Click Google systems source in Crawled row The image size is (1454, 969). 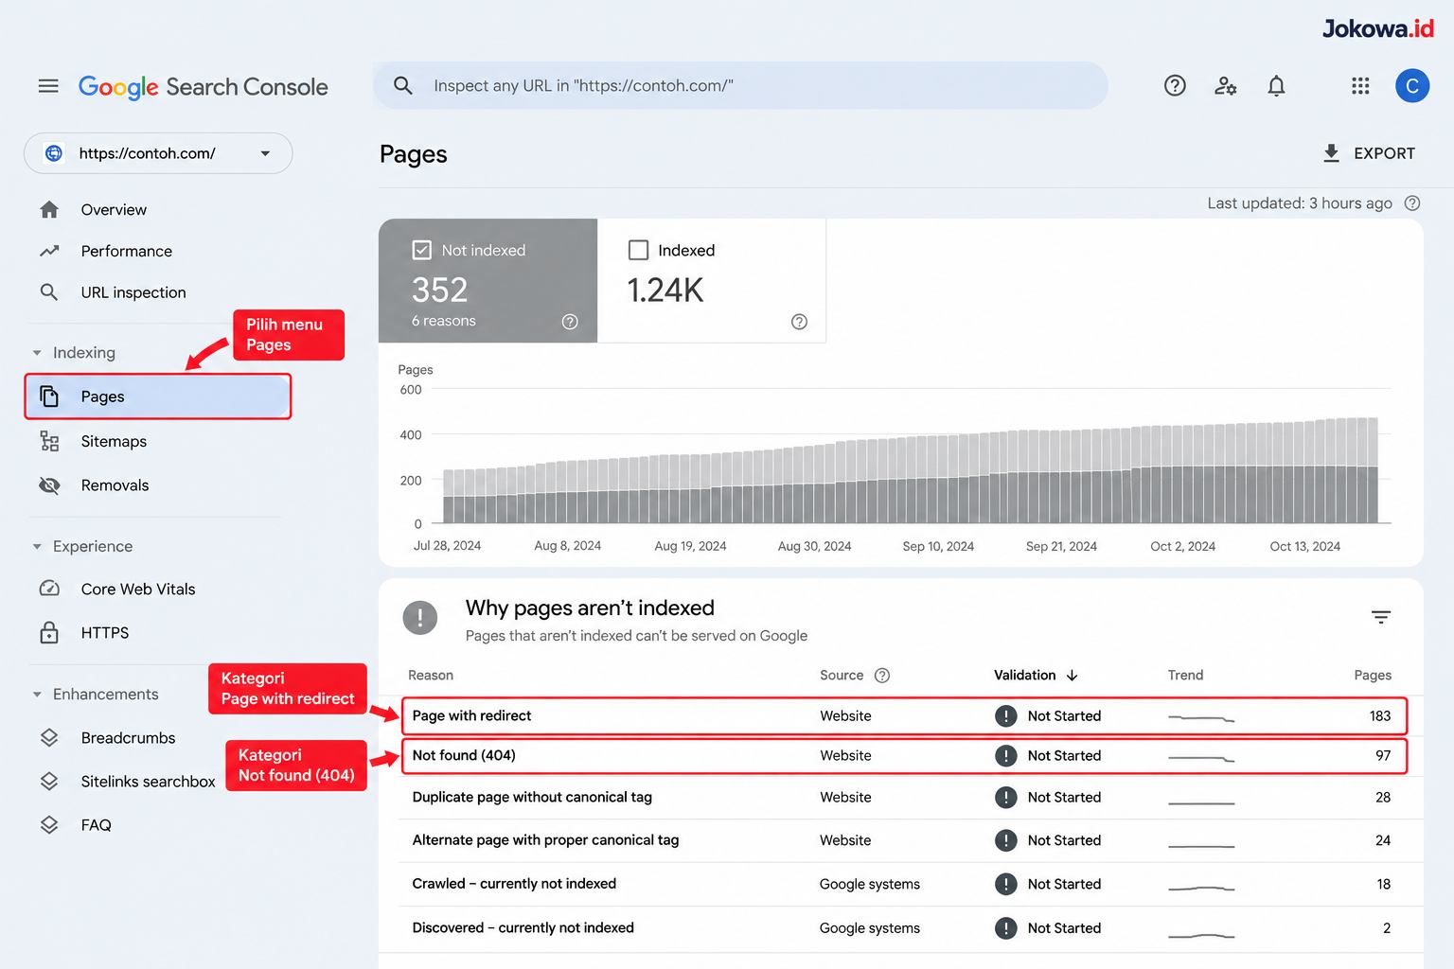869,884
